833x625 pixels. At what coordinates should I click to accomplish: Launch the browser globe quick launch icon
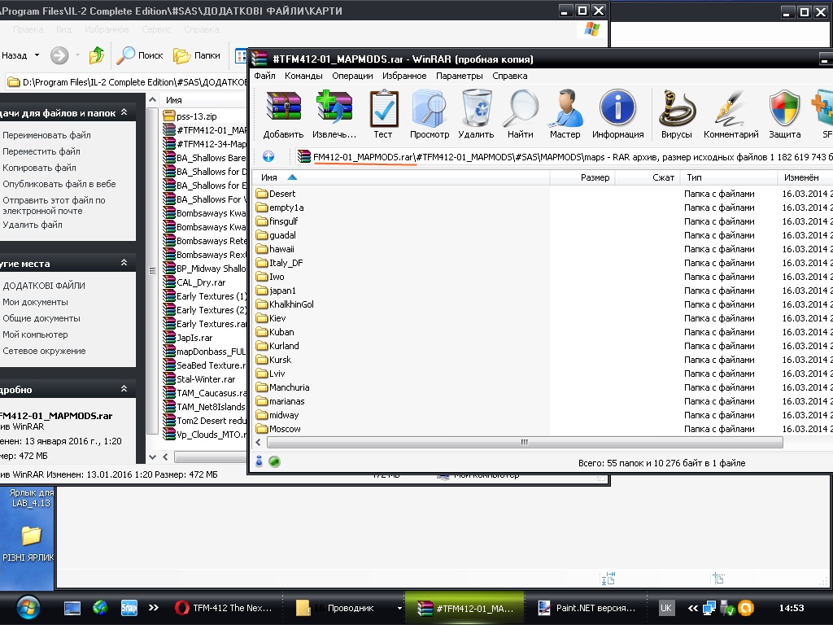tap(100, 607)
